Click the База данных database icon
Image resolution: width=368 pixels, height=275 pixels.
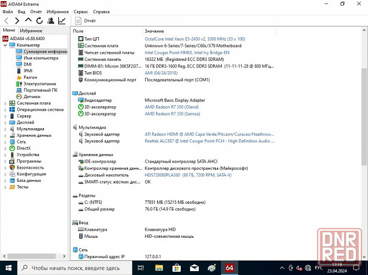[x=12, y=180]
